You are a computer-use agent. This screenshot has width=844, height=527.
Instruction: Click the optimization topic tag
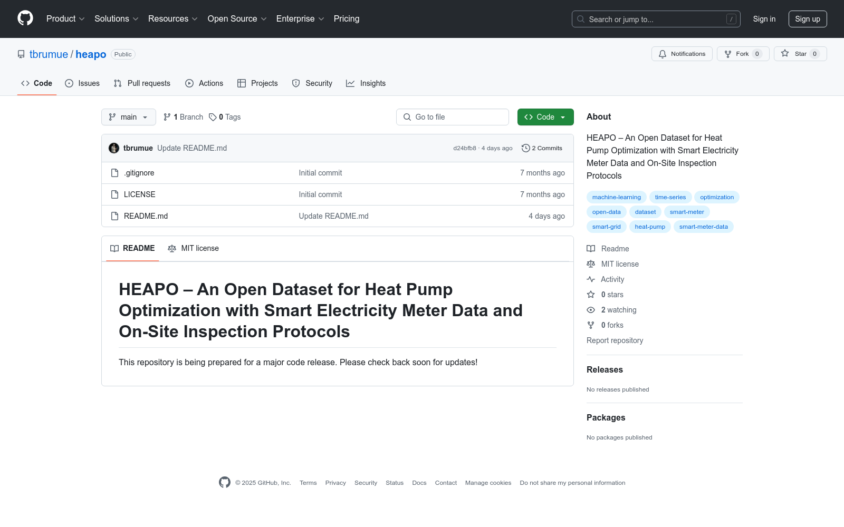pyautogui.click(x=717, y=197)
